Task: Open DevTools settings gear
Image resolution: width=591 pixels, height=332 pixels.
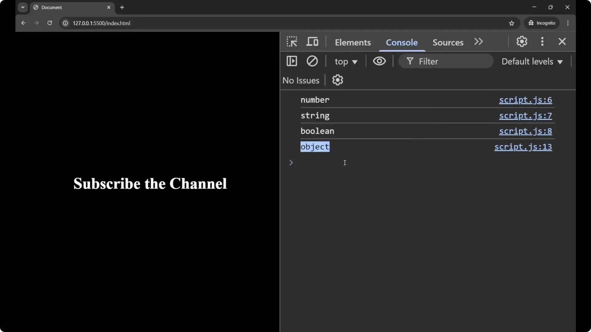Action: click(x=522, y=41)
